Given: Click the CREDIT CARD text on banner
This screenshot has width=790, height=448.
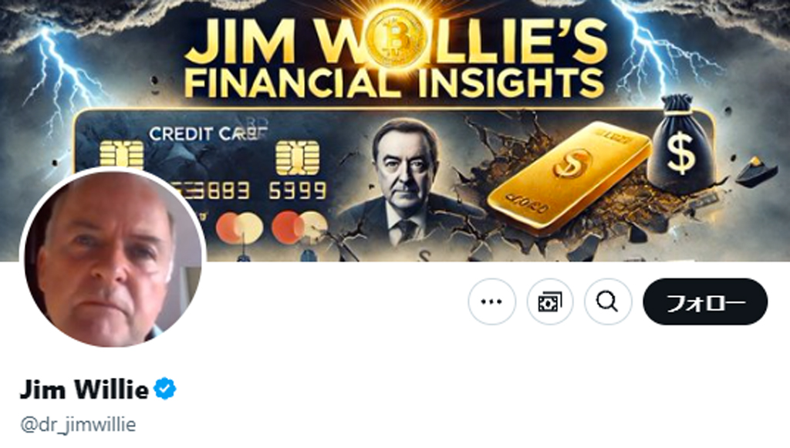Looking at the screenshot, I should (x=208, y=134).
